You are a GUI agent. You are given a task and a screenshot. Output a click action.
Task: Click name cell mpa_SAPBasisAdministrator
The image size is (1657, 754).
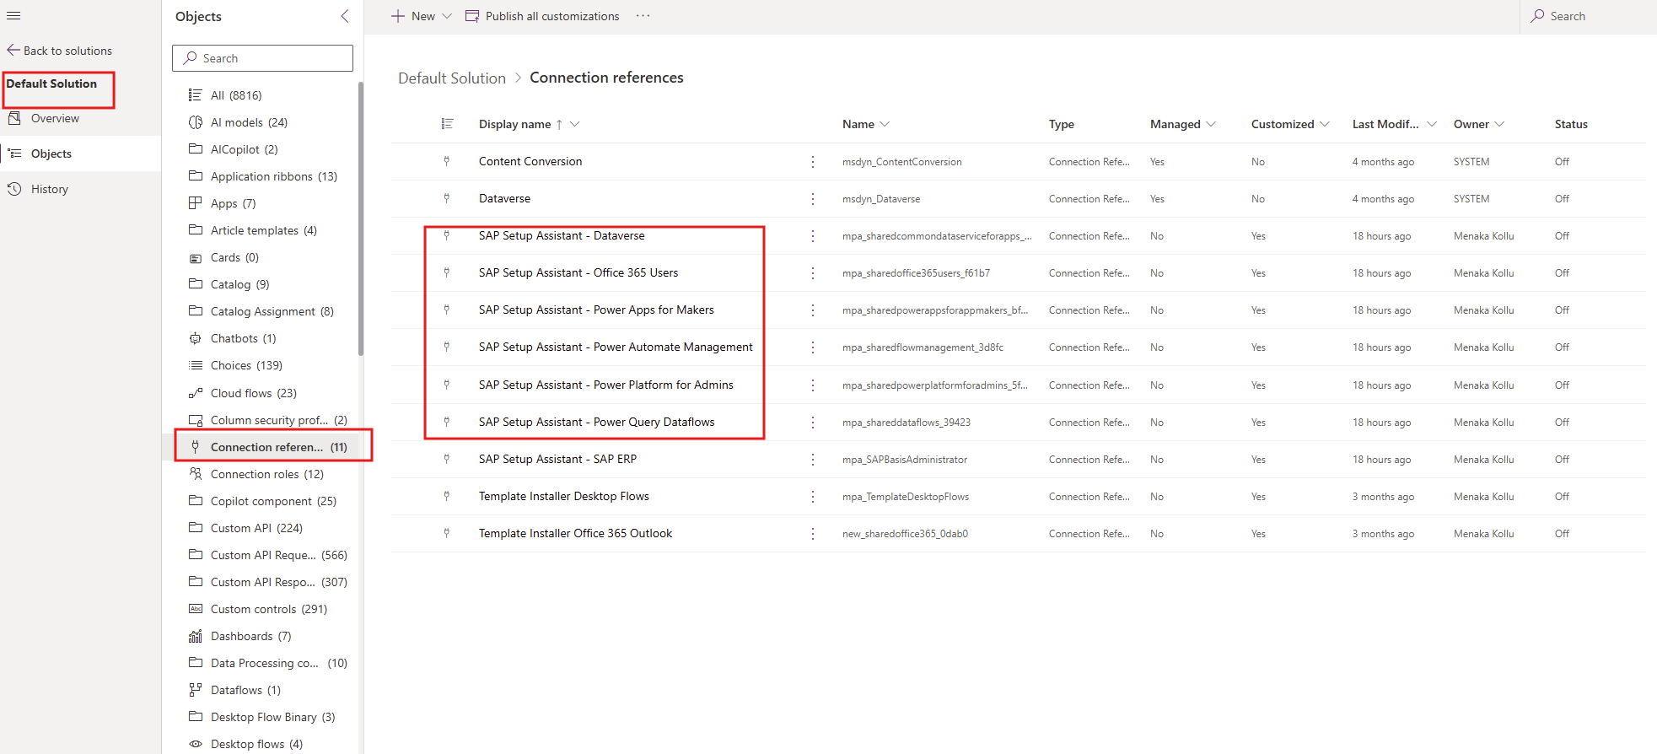tap(905, 460)
